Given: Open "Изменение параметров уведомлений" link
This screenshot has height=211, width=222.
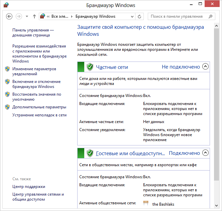Looking at the screenshot, I should click(x=34, y=71).
